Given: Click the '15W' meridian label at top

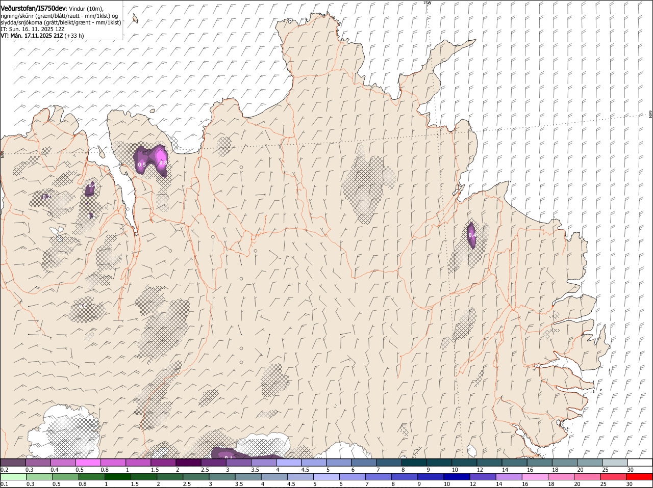Looking at the screenshot, I should point(427,3).
